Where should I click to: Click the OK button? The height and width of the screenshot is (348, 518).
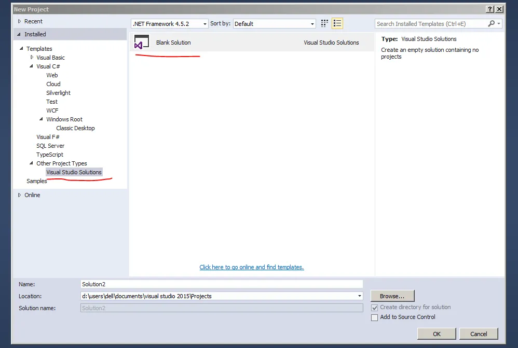[x=437, y=334]
